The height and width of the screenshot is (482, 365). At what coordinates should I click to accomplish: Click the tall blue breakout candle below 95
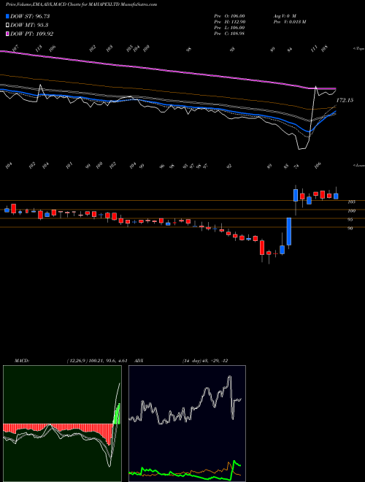289,232
